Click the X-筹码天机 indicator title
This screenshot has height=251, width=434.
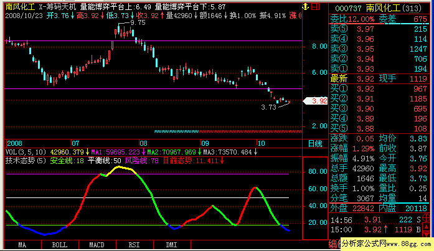57,7
